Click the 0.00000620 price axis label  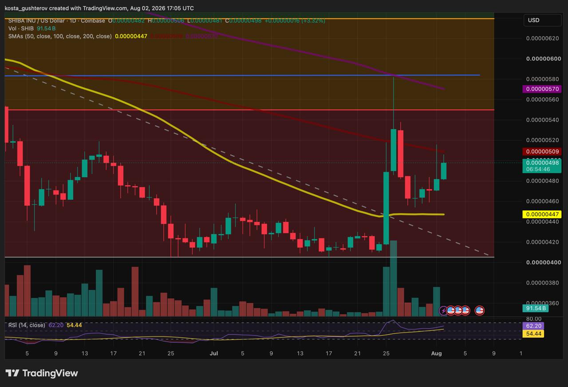click(542, 38)
